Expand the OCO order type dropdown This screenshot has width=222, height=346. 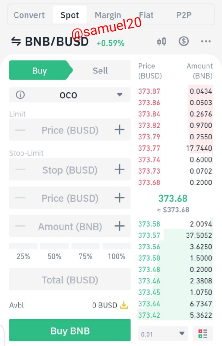(x=70, y=95)
